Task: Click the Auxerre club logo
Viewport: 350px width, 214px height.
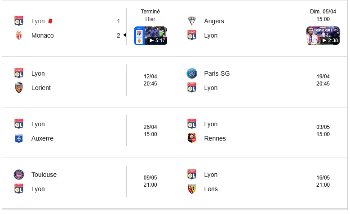Action: 19,138
